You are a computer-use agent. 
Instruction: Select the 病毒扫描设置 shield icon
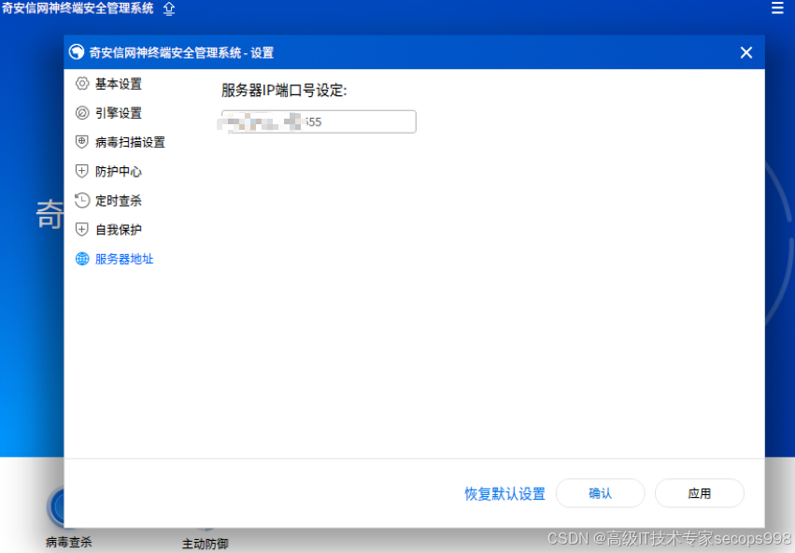pos(82,142)
